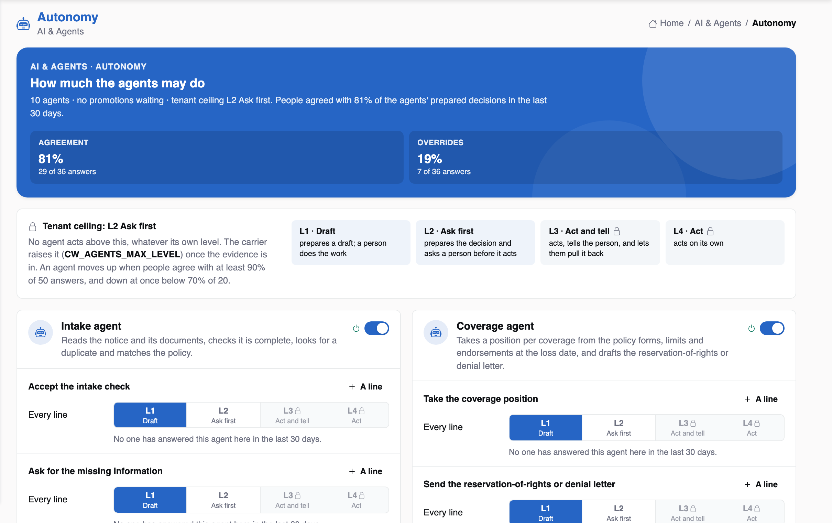
Task: Click plus icon for Ask for the missing information
Action: tap(352, 471)
